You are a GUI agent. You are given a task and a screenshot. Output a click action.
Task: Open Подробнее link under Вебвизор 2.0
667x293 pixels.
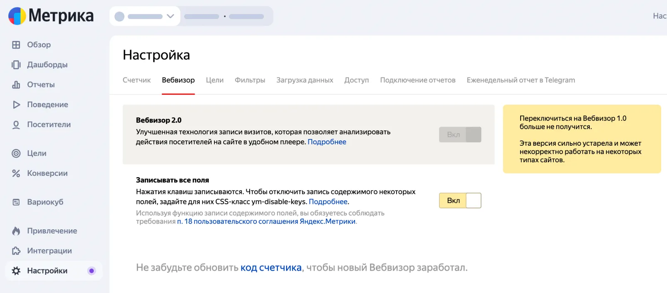[327, 142]
